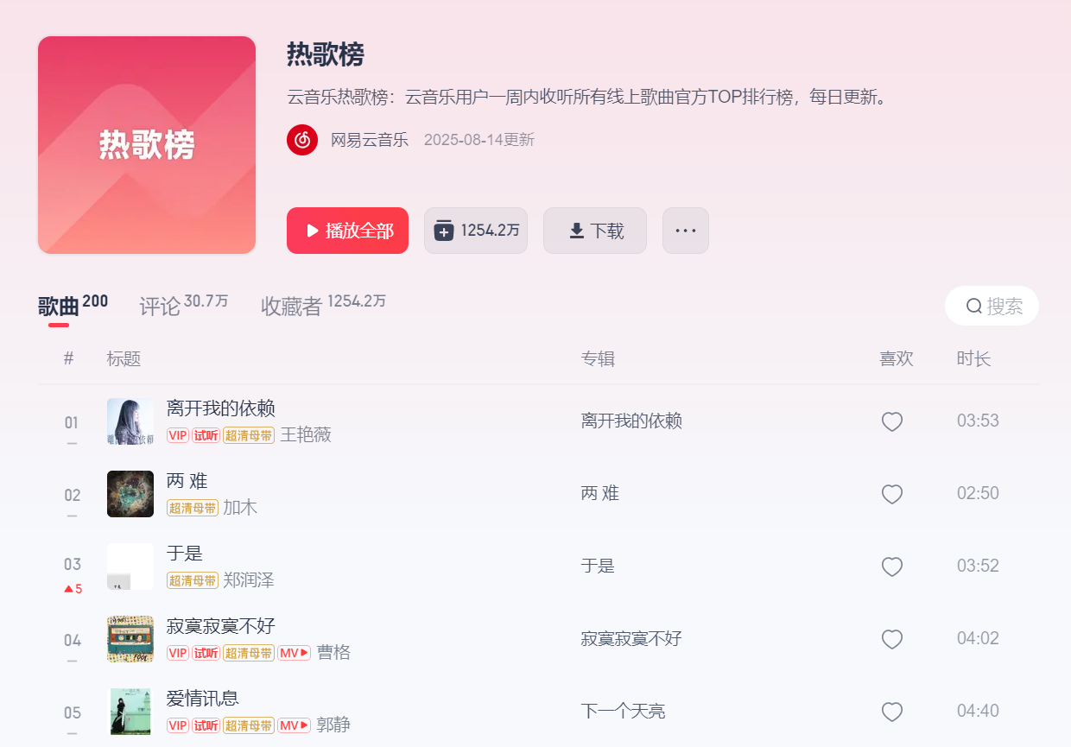
Task: Toggle the heart for song 两 难
Action: (892, 494)
